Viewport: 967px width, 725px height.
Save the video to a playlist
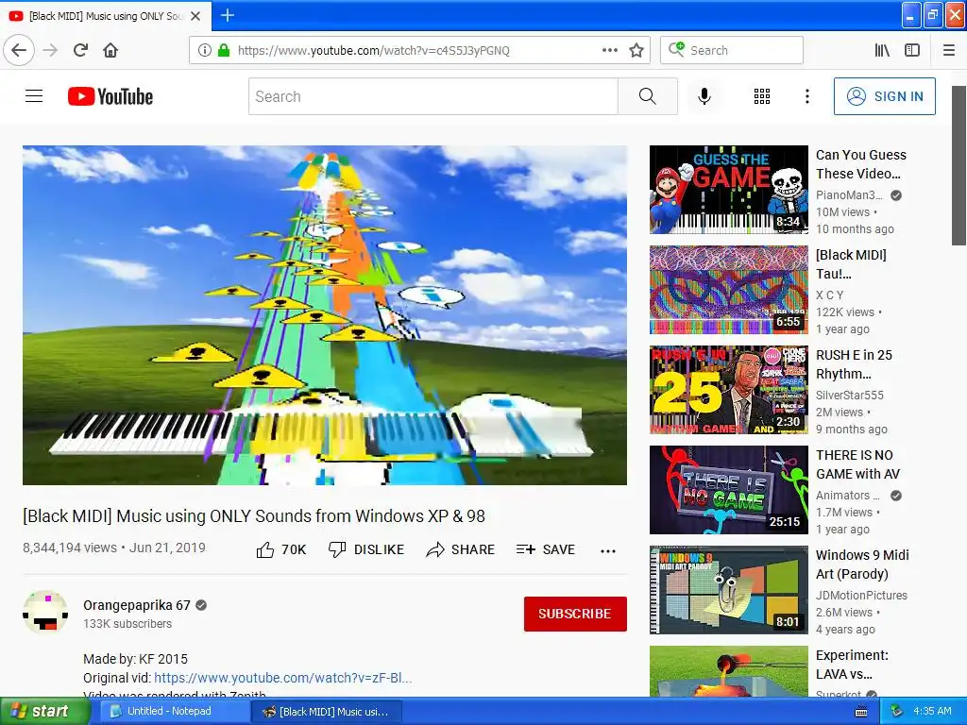[x=546, y=549]
